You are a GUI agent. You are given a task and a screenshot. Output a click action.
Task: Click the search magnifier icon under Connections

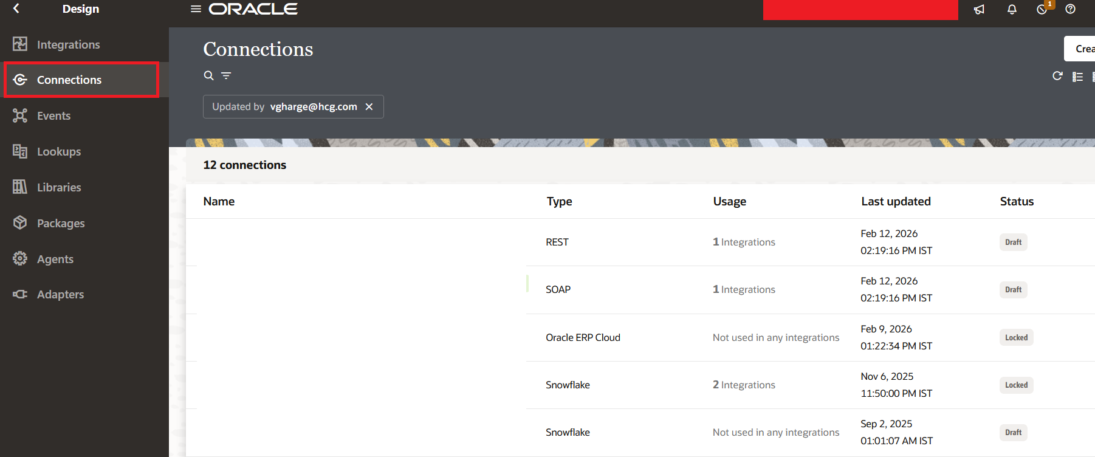208,75
